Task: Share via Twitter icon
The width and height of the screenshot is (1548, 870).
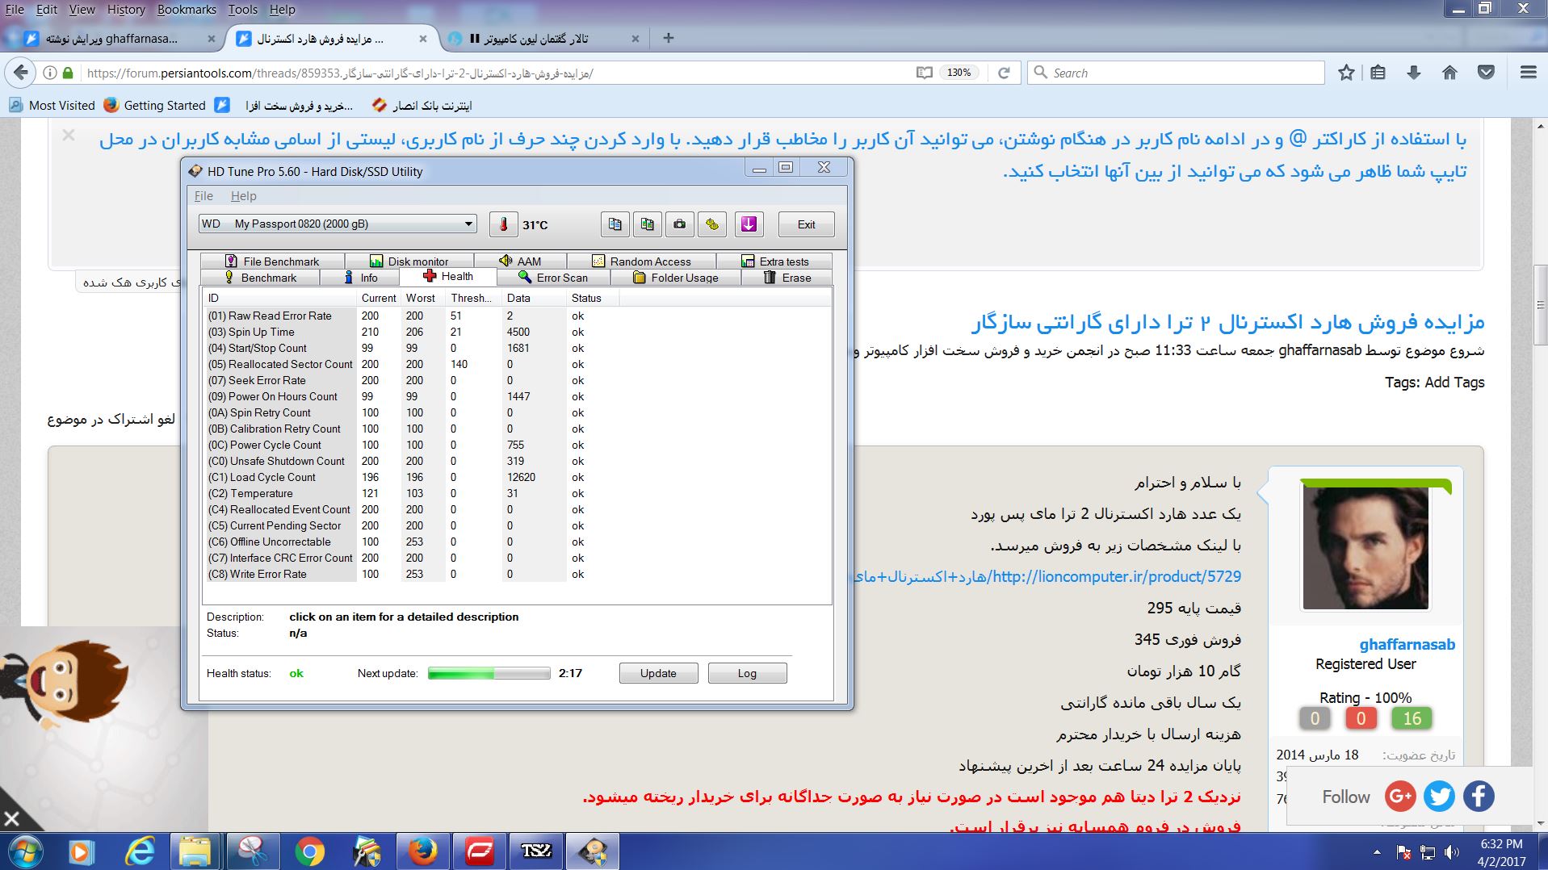Action: tap(1439, 797)
